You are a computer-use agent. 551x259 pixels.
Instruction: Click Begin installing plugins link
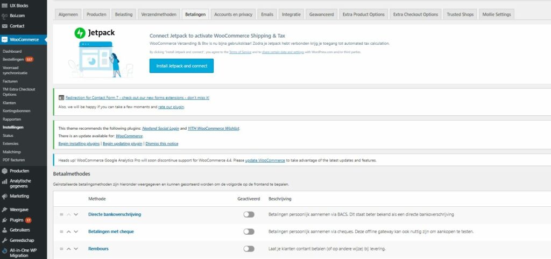tap(79, 144)
